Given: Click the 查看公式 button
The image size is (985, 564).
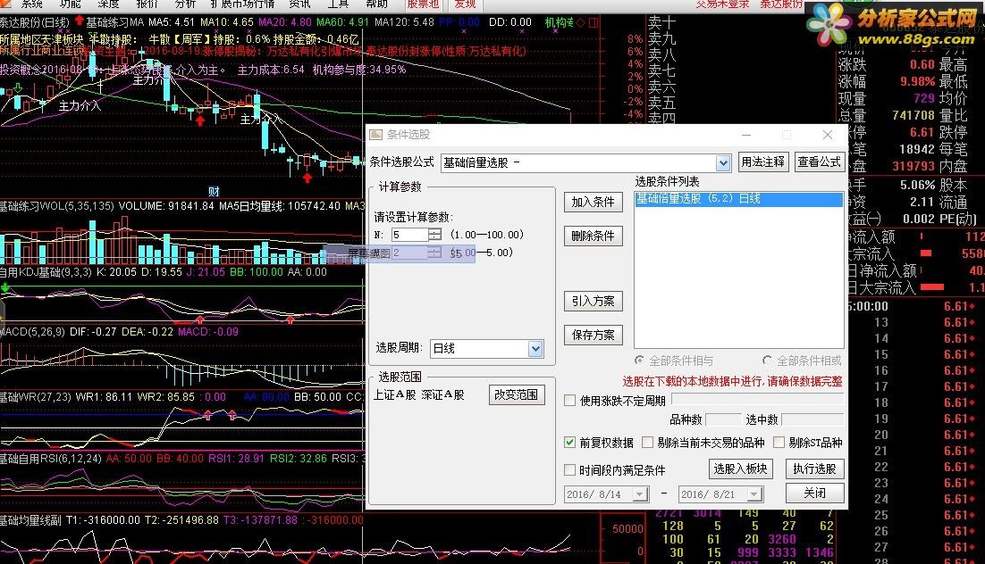Looking at the screenshot, I should pos(819,162).
